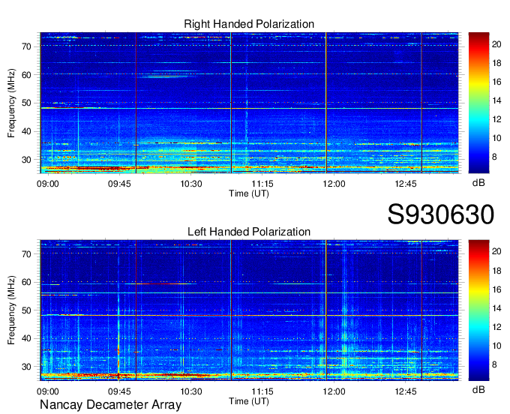
Task: Click the Left Handed plot's dB color scale bar
Action: tap(478, 310)
